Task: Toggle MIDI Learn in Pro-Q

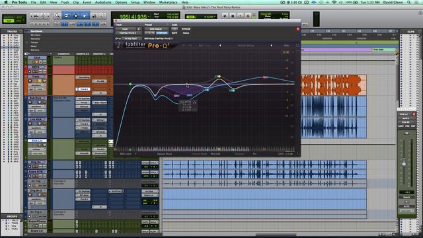Action: point(126,154)
